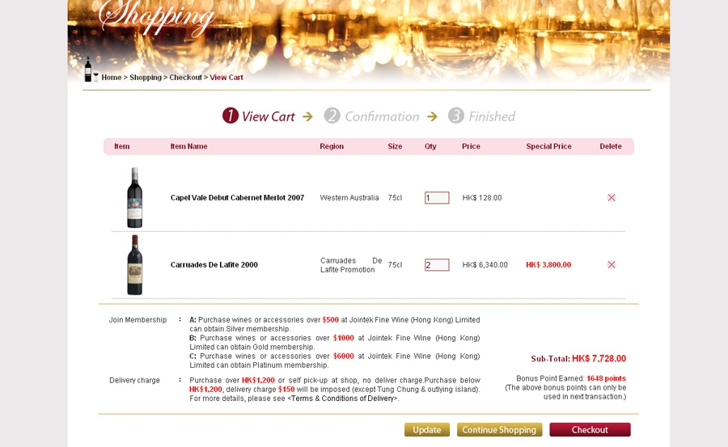Screen dimensions: 728x447
Task: Click the Delivery charge label
Action: (134, 380)
